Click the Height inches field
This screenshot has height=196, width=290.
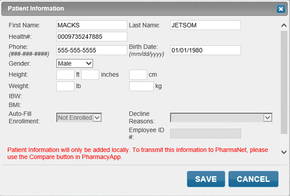click(90, 74)
